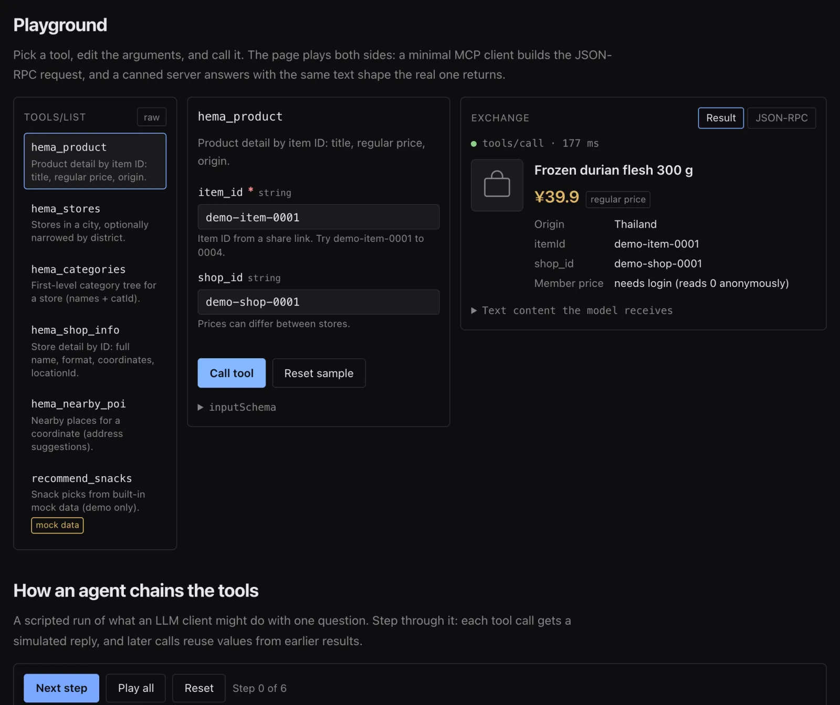Image resolution: width=840 pixels, height=705 pixels.
Task: Click the mock data badge
Action: [x=57, y=525]
